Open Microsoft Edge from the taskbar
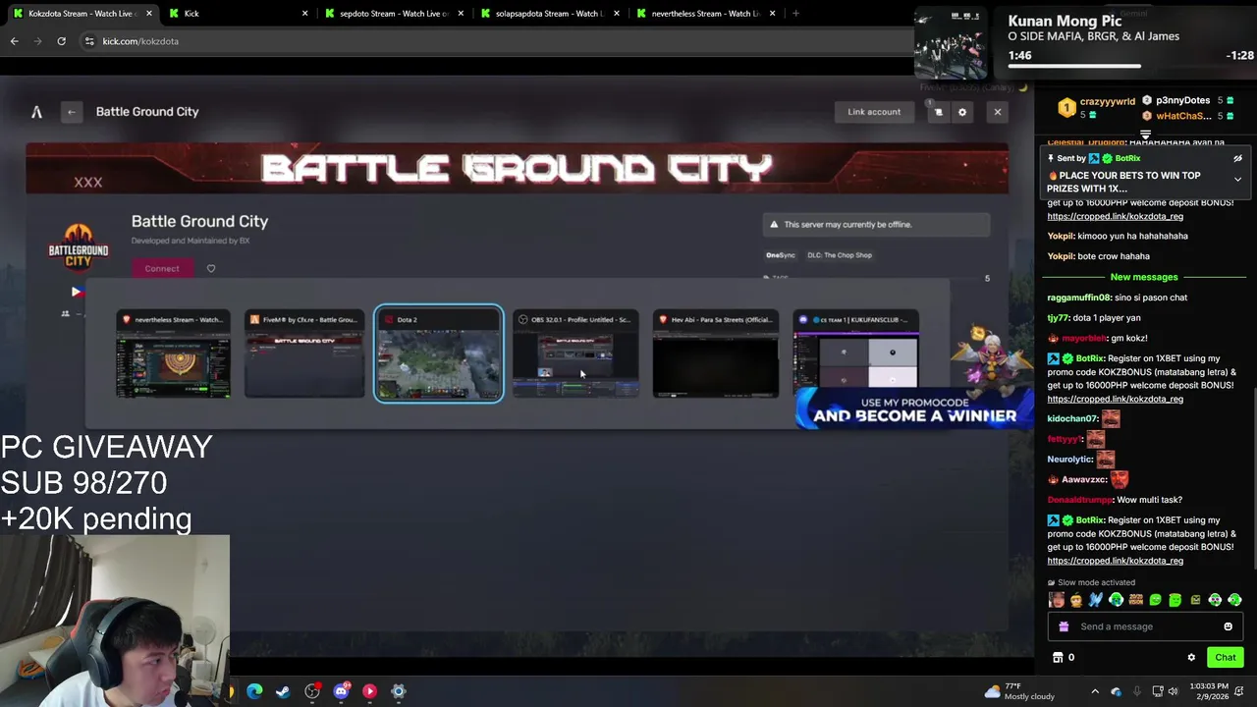The width and height of the screenshot is (1257, 707). (x=254, y=691)
